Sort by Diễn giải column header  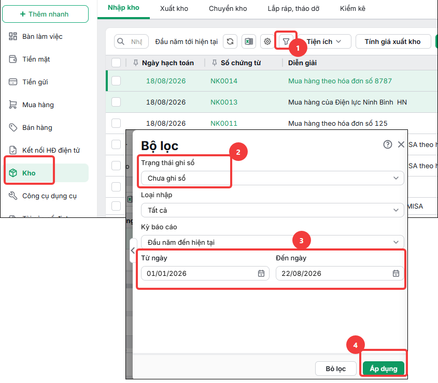tap(302, 63)
